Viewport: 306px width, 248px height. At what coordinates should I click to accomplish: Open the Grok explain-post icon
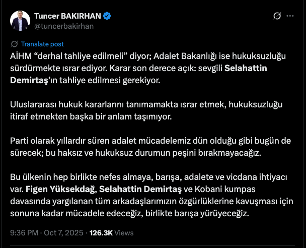(x=276, y=16)
